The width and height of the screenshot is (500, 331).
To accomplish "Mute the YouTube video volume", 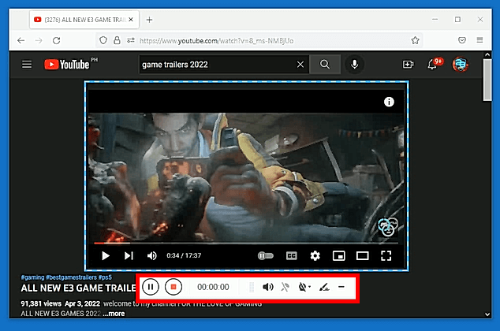I will [151, 256].
